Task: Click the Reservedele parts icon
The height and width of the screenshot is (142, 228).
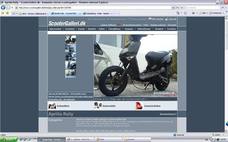Action: point(98,105)
